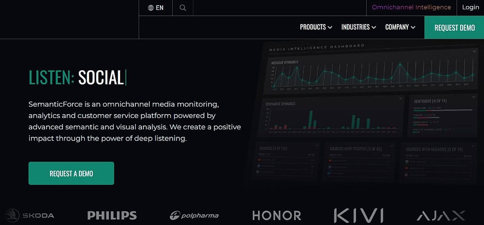Click the KIVI logo
The height and width of the screenshot is (225, 484).
click(358, 216)
